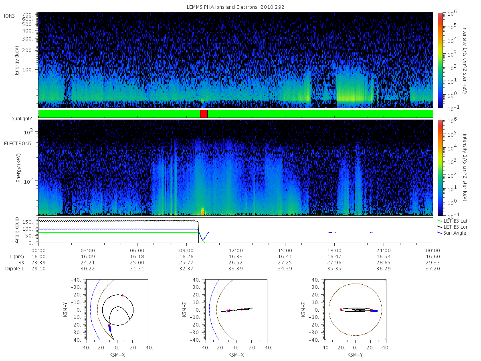The height and width of the screenshot is (361, 481).
Task: Click the Sunlight? label
Action: (21, 119)
